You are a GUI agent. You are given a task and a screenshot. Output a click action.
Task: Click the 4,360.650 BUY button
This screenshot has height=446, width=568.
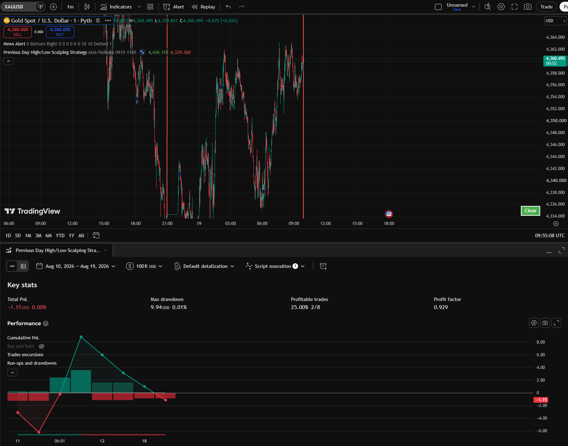pos(60,32)
